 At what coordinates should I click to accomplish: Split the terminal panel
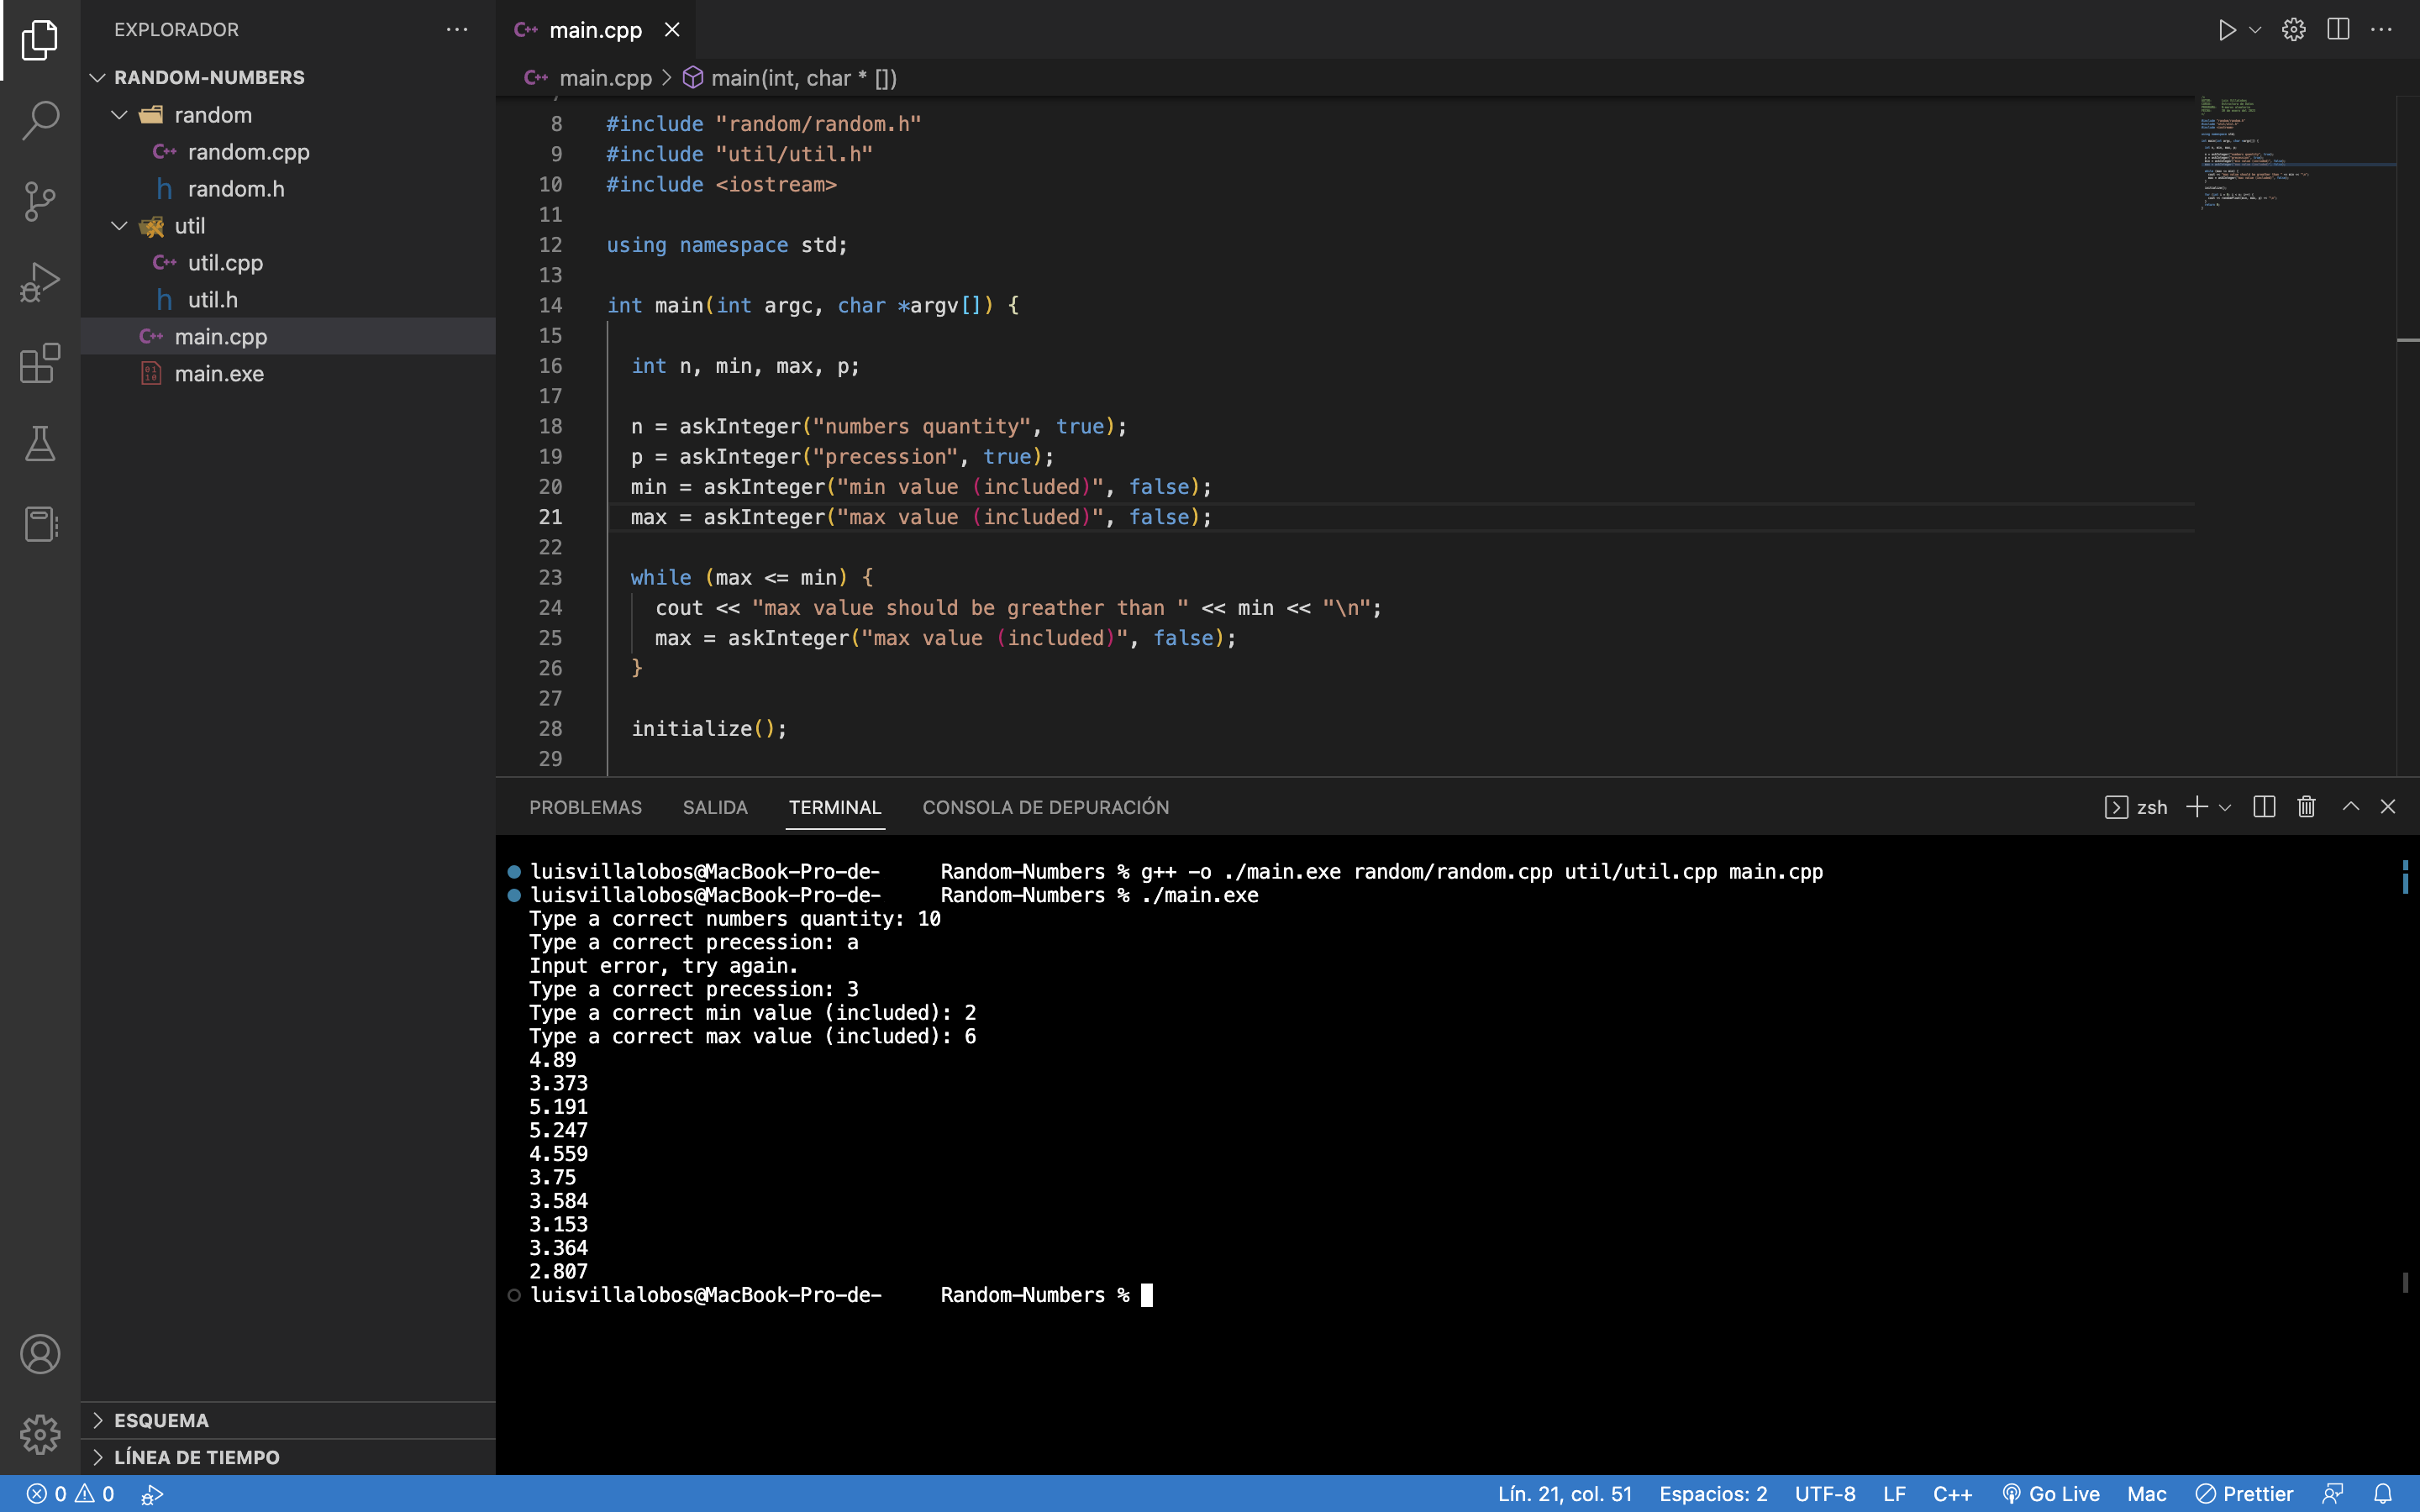pos(2265,807)
